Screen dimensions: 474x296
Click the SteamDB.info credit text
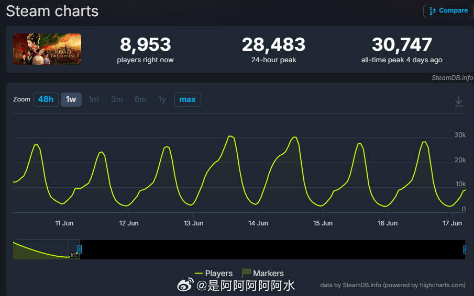452,78
